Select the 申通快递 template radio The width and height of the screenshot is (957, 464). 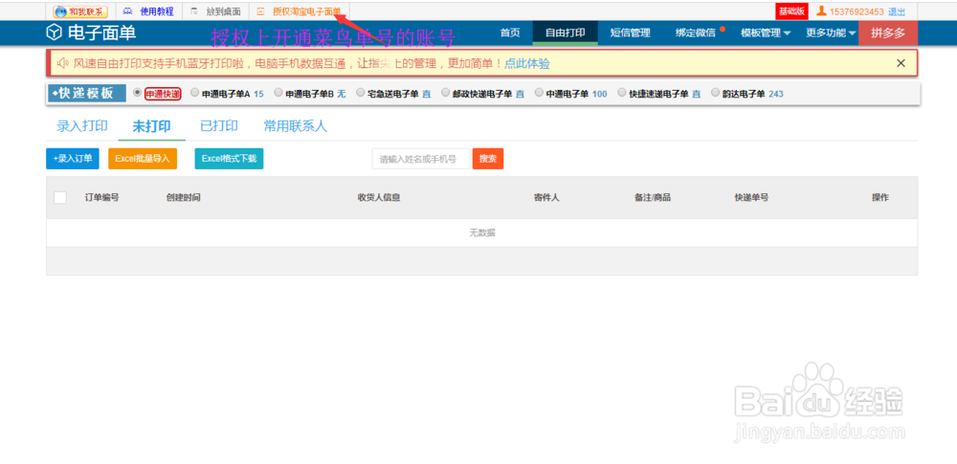point(137,93)
